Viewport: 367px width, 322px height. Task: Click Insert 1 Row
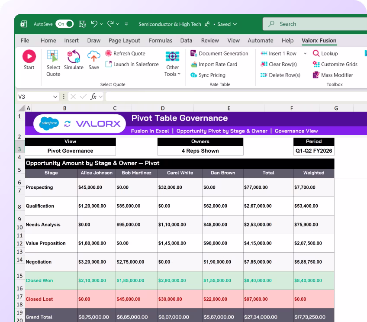[x=279, y=53]
